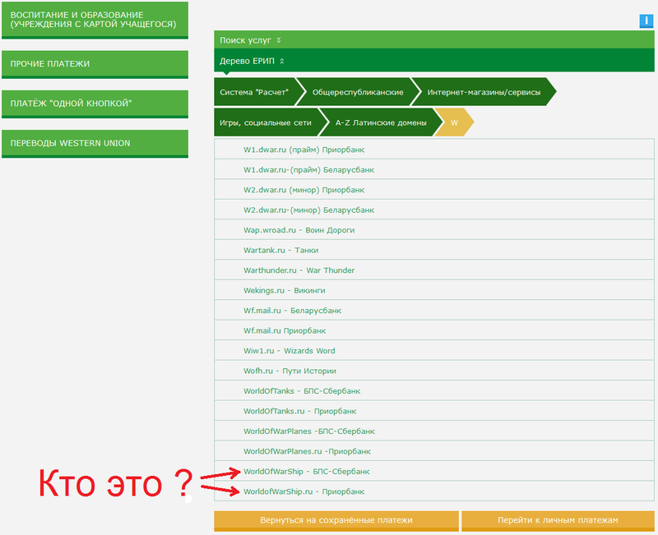Go to A-Z Латинские домены breadcrumb
Image resolution: width=658 pixels, height=535 pixels.
pyautogui.click(x=381, y=122)
